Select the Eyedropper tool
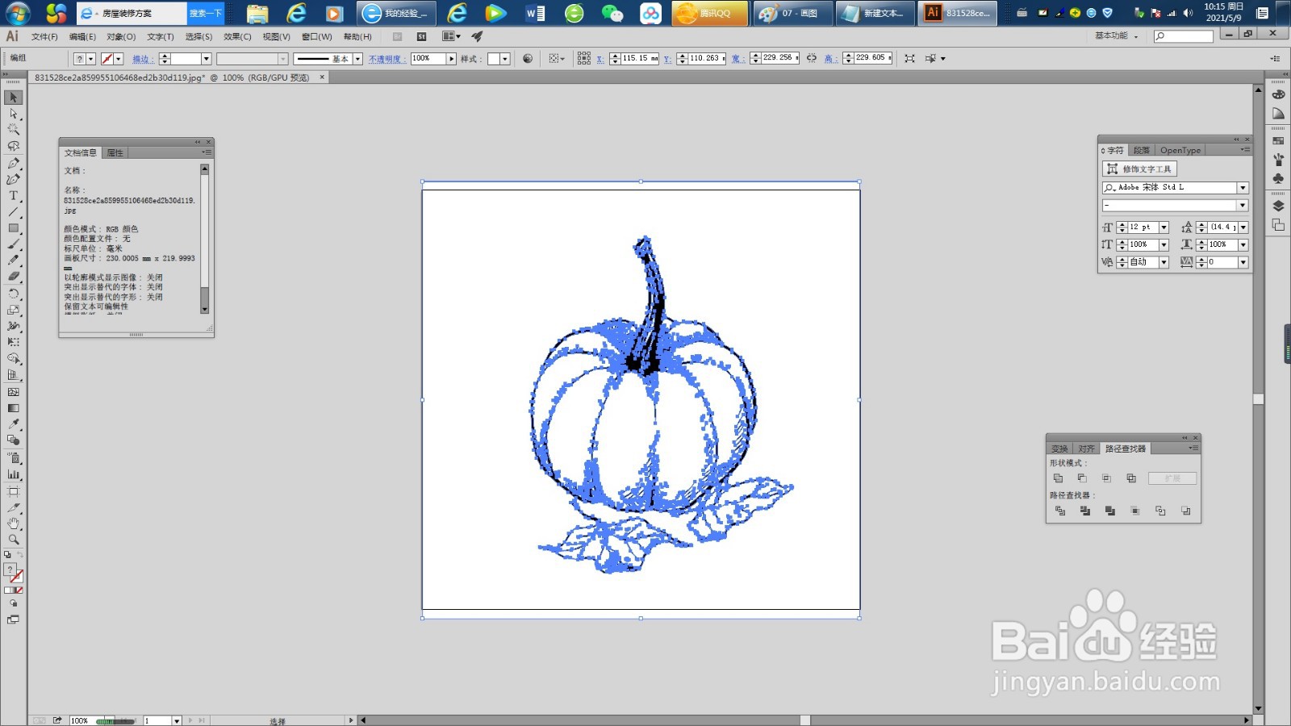 (x=13, y=424)
